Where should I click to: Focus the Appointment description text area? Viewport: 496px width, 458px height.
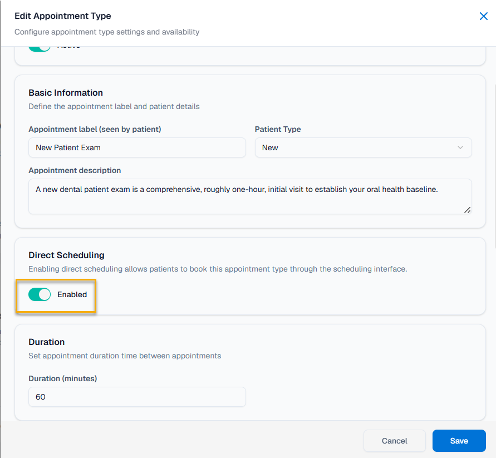click(250, 196)
